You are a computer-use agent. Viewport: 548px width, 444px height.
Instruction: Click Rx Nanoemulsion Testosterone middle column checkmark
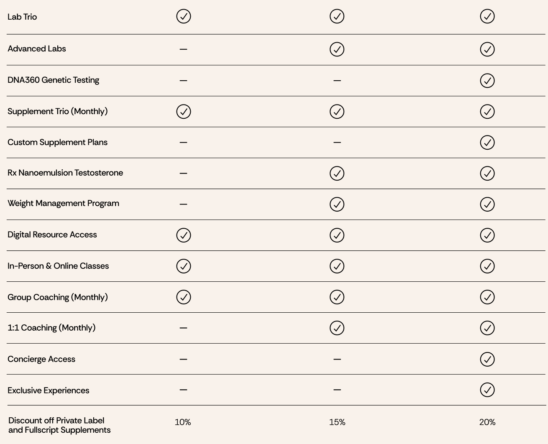337,173
